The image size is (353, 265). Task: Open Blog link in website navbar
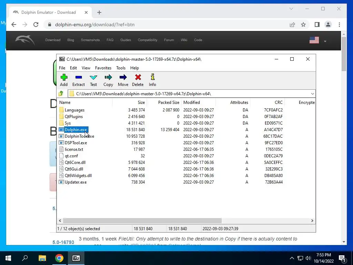point(70,40)
